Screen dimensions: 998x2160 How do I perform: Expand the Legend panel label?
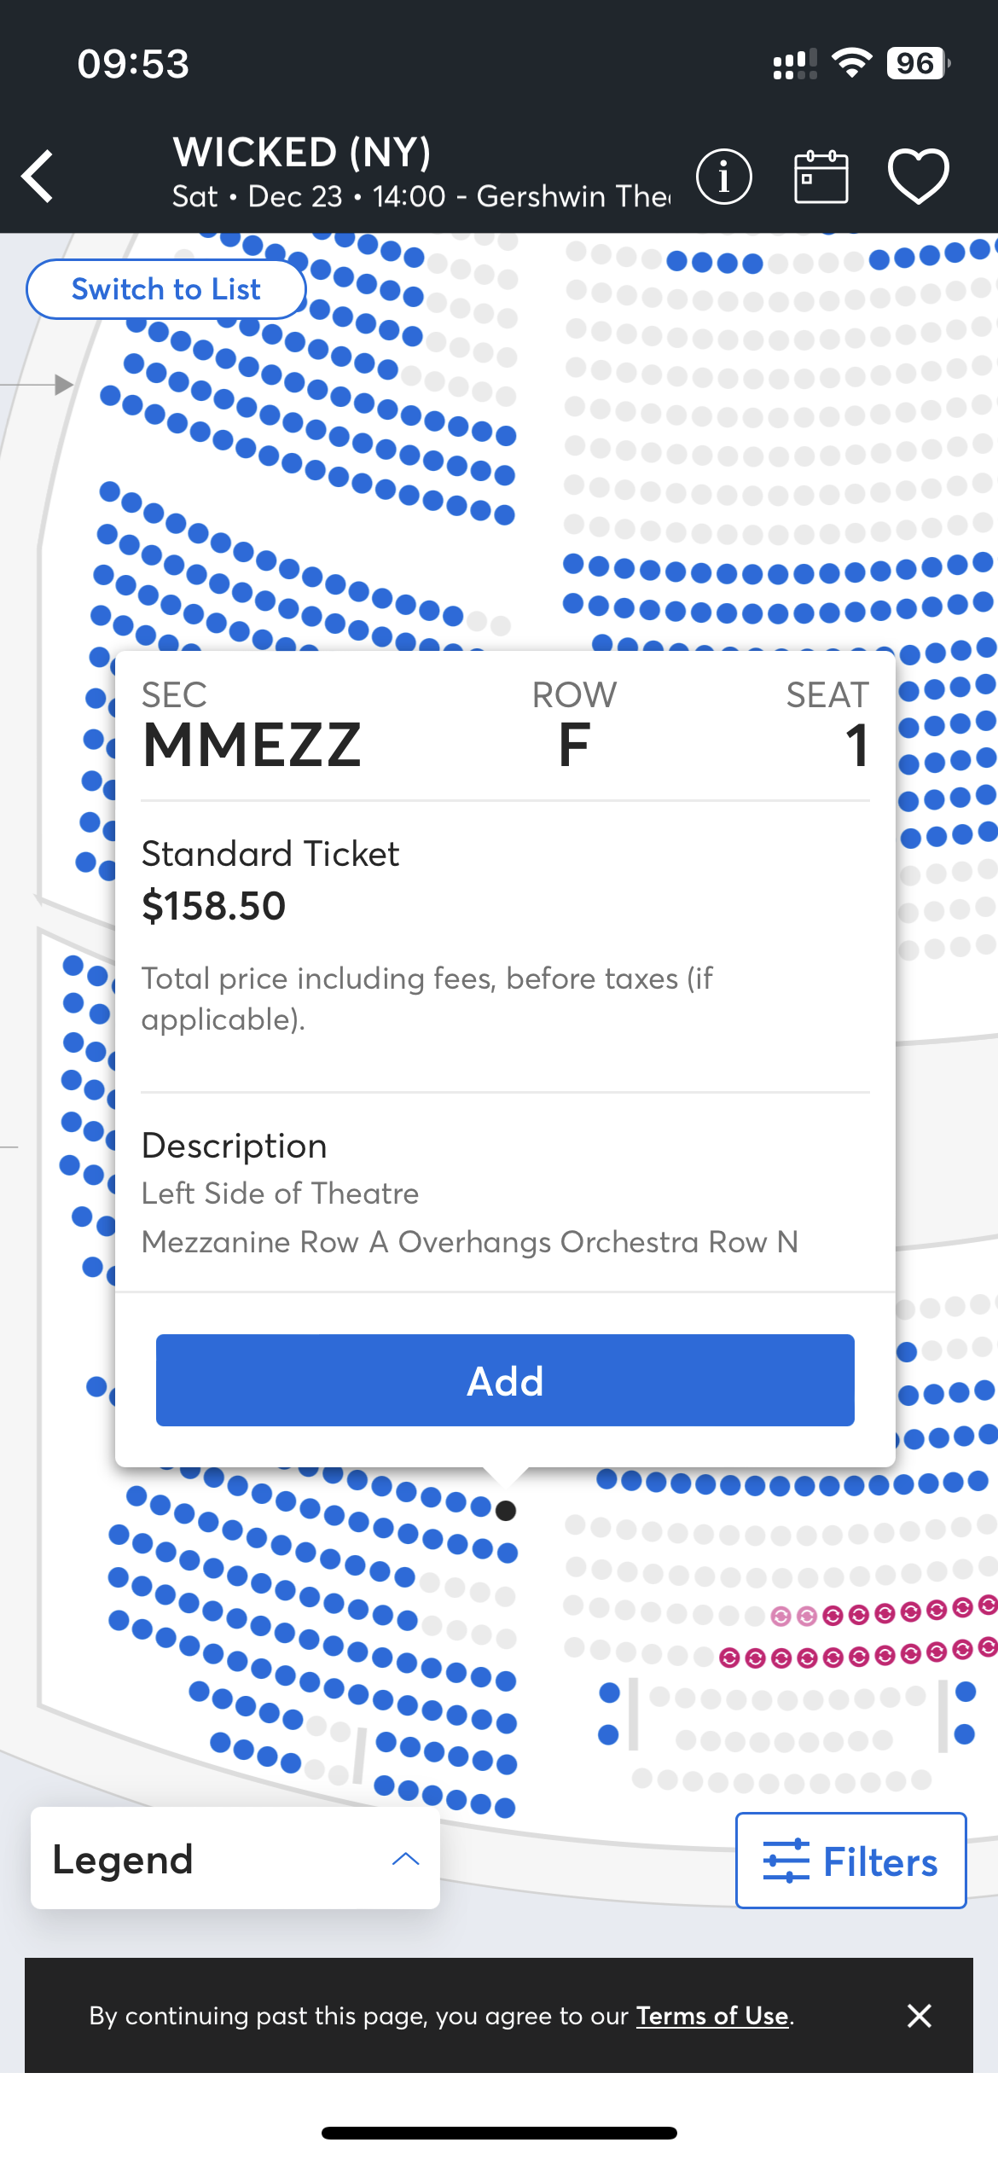click(x=124, y=1859)
